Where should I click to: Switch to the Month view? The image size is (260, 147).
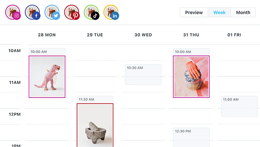[x=243, y=13]
